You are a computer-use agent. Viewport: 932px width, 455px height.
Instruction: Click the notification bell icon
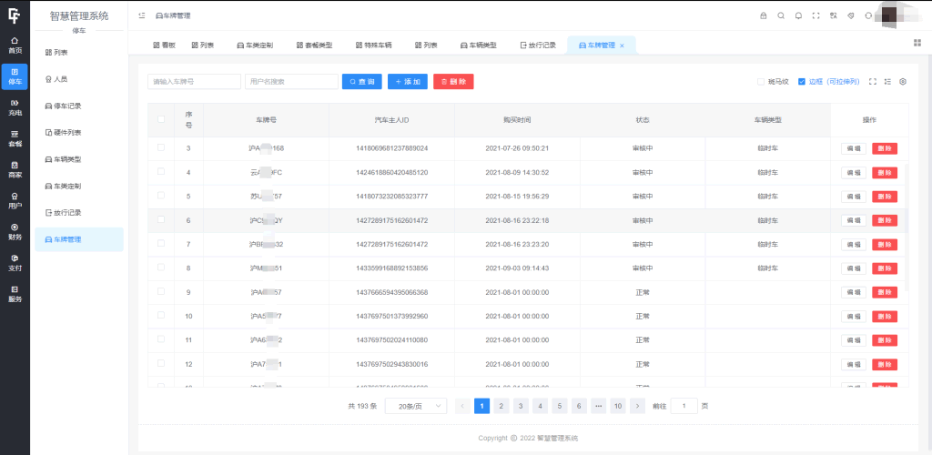pyautogui.click(x=798, y=15)
